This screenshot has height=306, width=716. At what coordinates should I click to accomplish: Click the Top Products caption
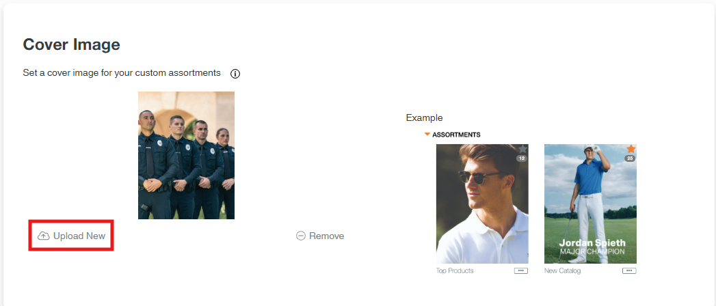[x=455, y=271]
